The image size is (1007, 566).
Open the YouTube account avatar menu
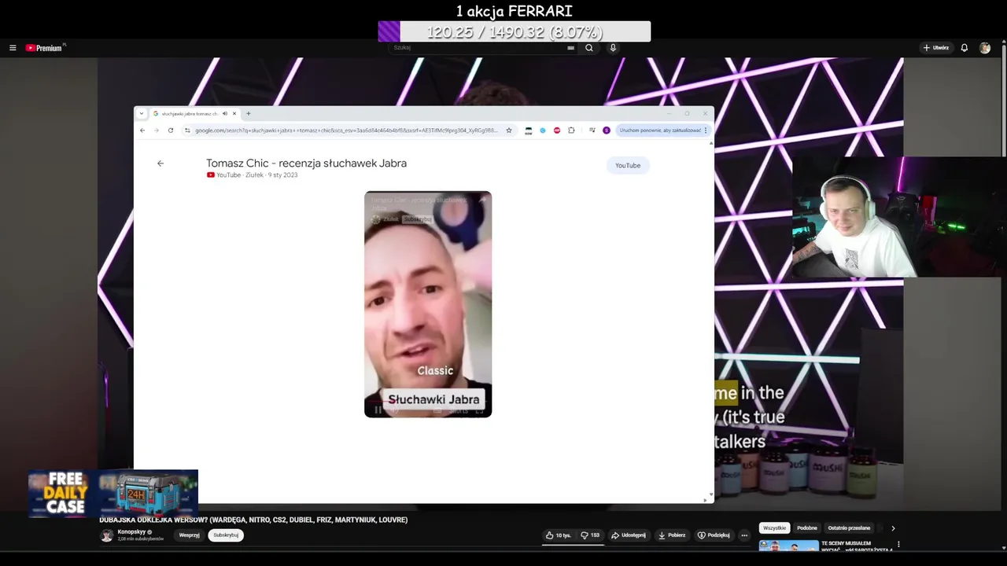[x=985, y=48]
